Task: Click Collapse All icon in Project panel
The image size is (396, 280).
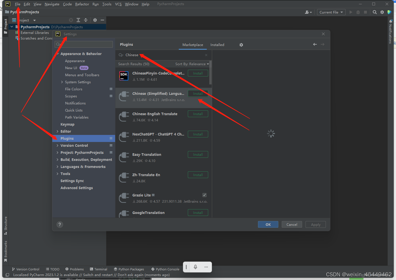Action: 86,20
